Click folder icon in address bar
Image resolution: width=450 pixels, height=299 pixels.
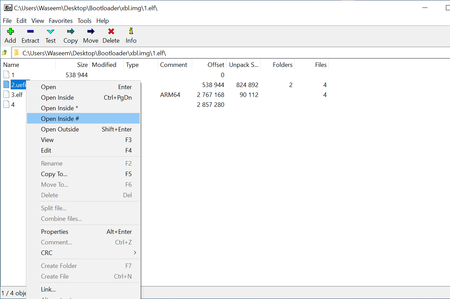coord(16,53)
